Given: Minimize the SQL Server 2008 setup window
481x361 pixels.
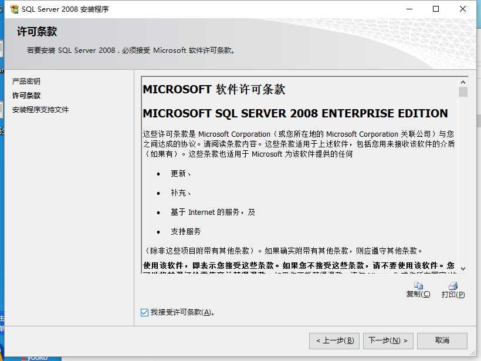Looking at the screenshot, I should click(409, 9).
